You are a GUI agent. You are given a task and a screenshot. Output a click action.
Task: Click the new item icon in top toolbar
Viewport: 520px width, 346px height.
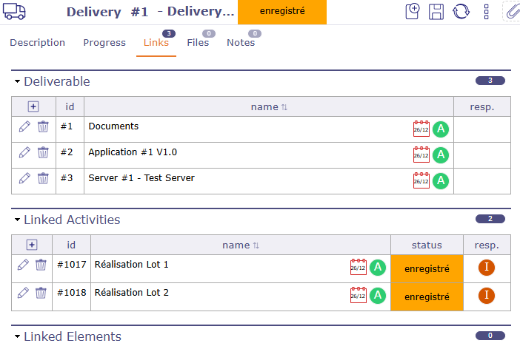(413, 11)
